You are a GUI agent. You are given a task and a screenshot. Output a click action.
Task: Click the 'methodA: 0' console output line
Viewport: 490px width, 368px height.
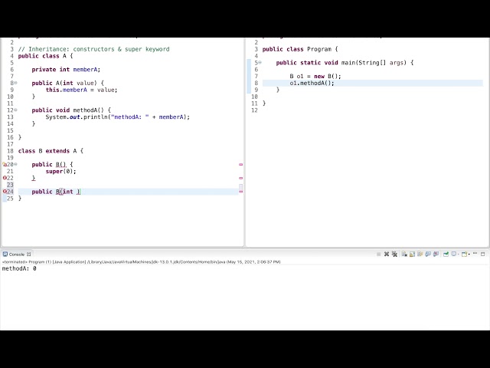[19, 268]
